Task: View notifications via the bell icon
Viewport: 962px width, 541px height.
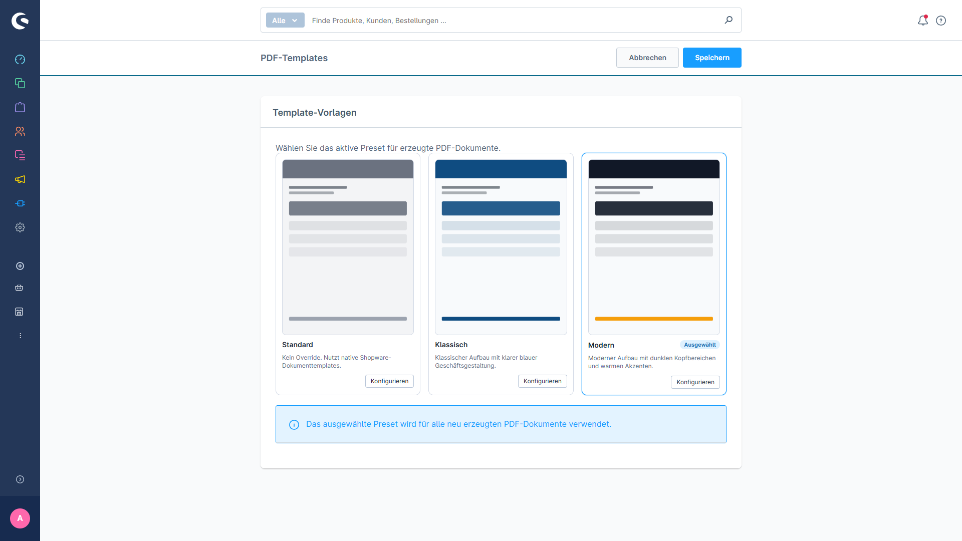Action: point(923,21)
